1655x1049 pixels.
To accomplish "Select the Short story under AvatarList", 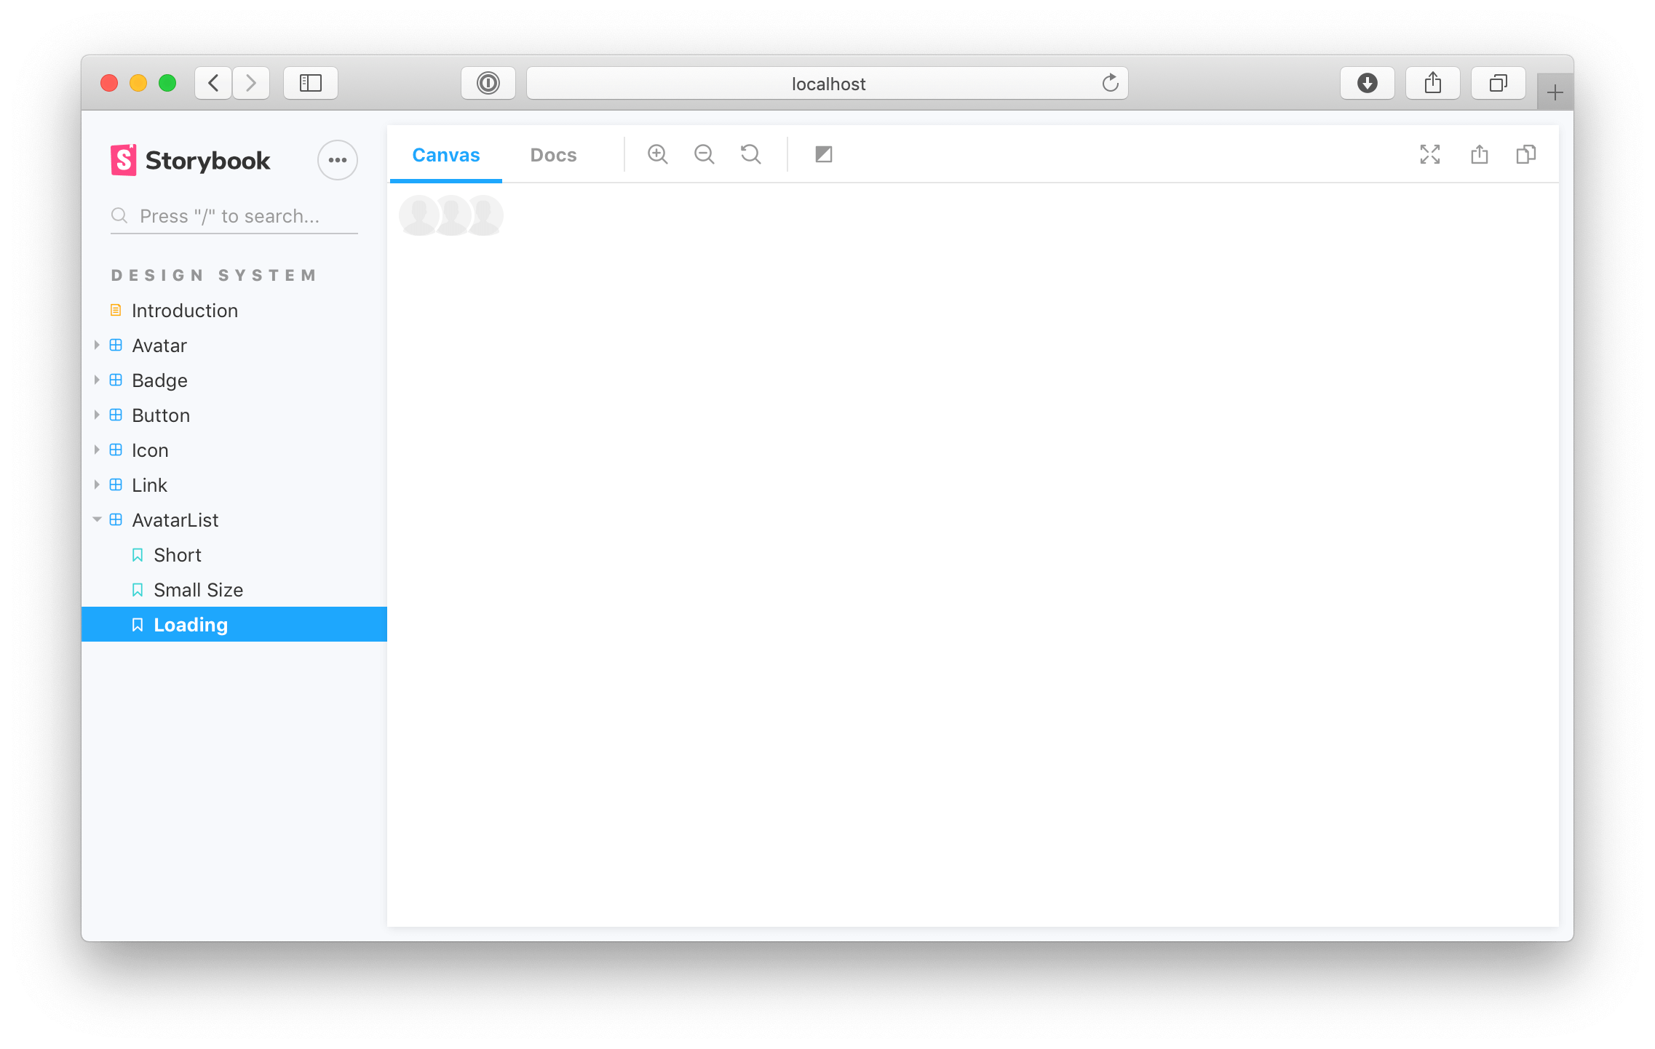I will [x=178, y=554].
